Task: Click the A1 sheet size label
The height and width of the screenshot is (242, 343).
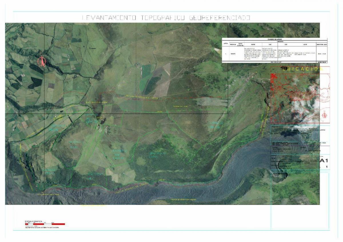Action: tap(324, 161)
